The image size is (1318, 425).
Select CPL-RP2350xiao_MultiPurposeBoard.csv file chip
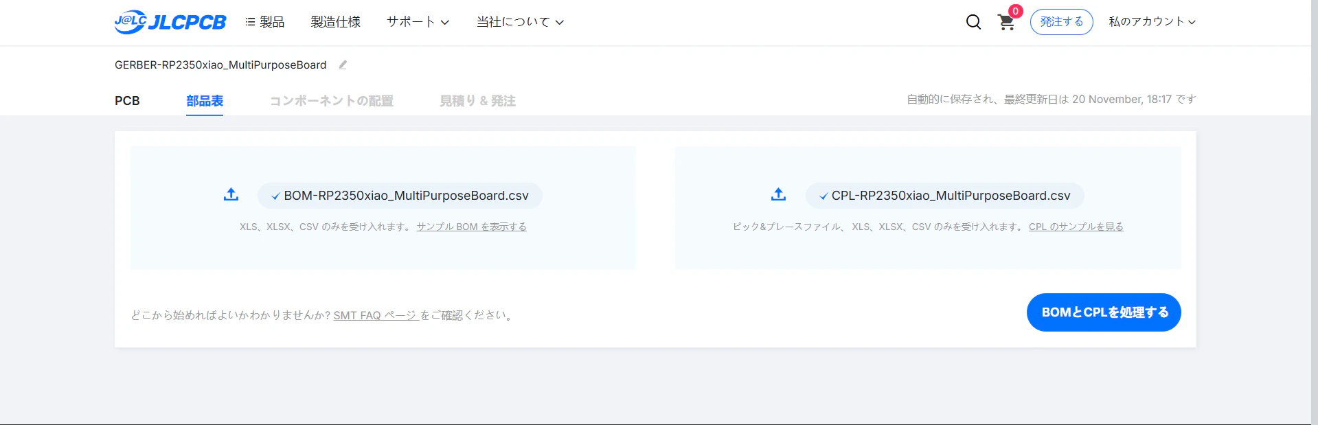click(x=944, y=196)
